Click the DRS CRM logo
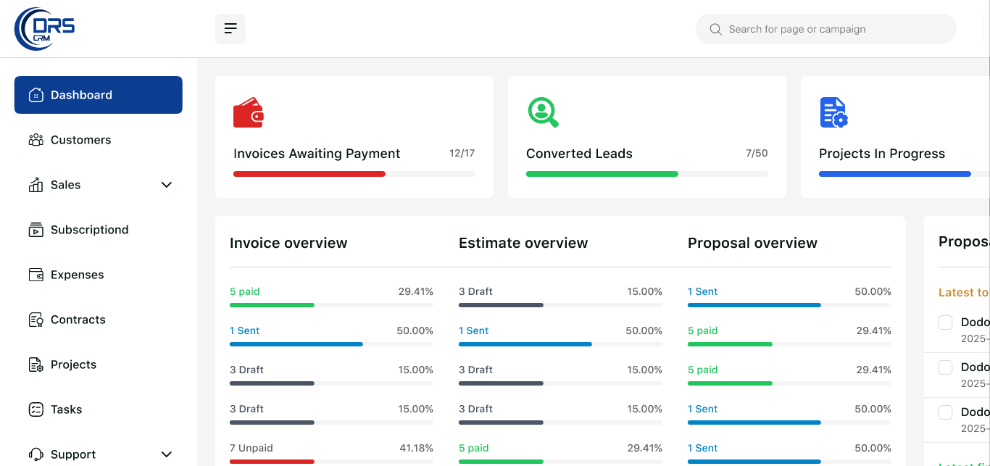The width and height of the screenshot is (990, 466). tap(45, 29)
